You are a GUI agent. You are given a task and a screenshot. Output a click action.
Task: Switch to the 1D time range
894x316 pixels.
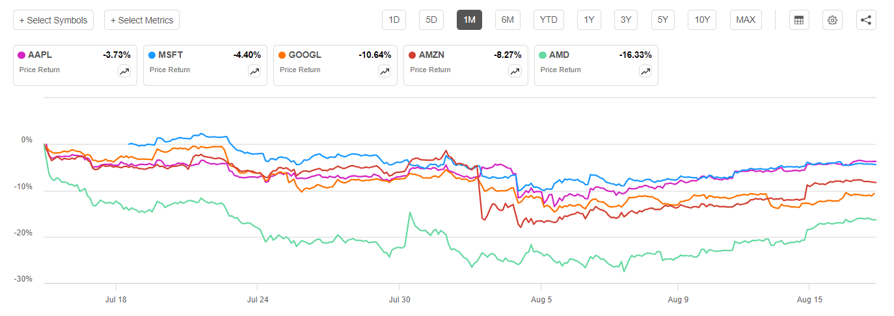(394, 20)
